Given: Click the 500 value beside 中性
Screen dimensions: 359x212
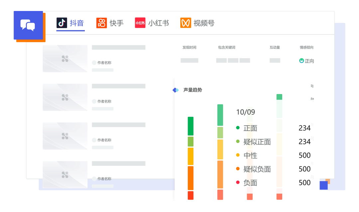Looking at the screenshot, I should tap(304, 156).
